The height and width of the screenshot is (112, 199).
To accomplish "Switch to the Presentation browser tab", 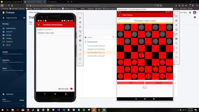I will pos(58,2).
